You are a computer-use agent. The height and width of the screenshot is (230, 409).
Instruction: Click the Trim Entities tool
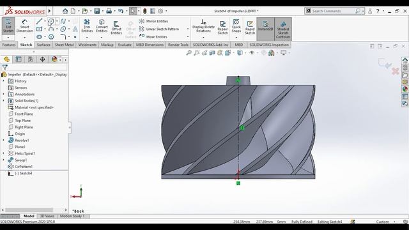(87, 26)
